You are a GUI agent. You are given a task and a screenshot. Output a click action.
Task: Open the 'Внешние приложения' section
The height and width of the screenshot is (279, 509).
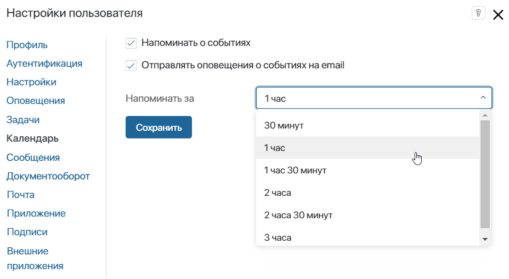[x=35, y=258]
